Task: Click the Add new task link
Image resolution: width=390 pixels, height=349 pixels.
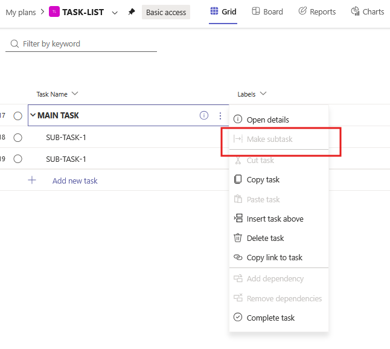Action: click(x=75, y=181)
